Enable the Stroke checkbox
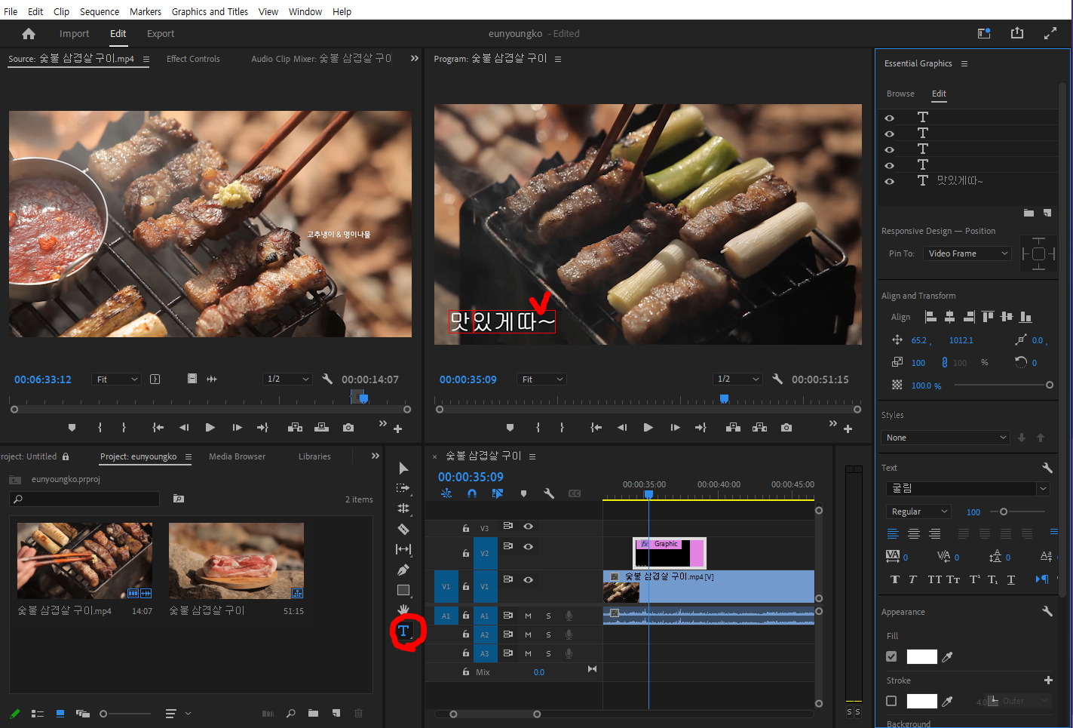Viewport: 1073px width, 728px height. (891, 701)
